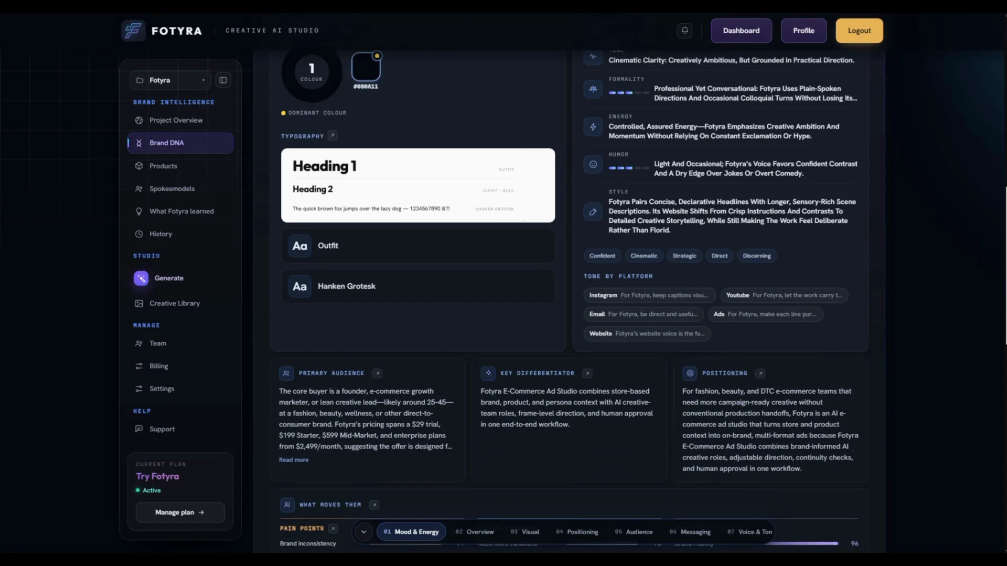Viewport: 1007px width, 566px height.
Task: Open the 05 Audience tab
Action: click(634, 532)
